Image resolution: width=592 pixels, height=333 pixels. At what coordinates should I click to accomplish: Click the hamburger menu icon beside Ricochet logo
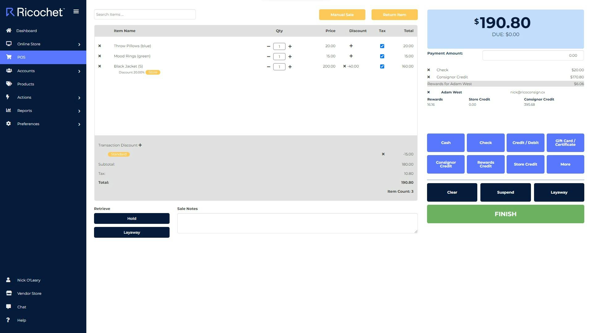click(x=76, y=12)
